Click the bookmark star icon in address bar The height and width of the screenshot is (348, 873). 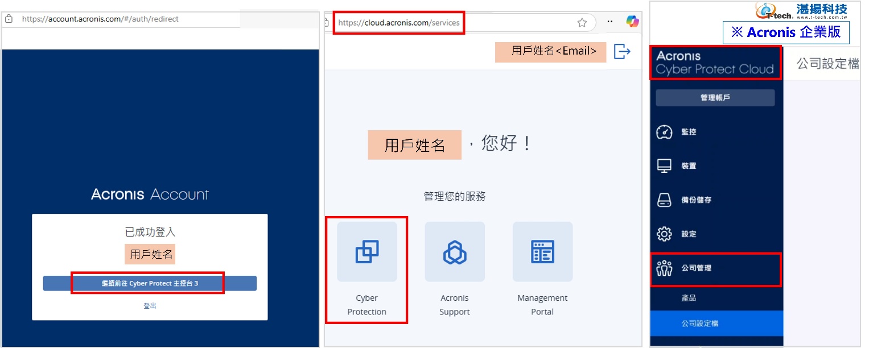coord(582,23)
